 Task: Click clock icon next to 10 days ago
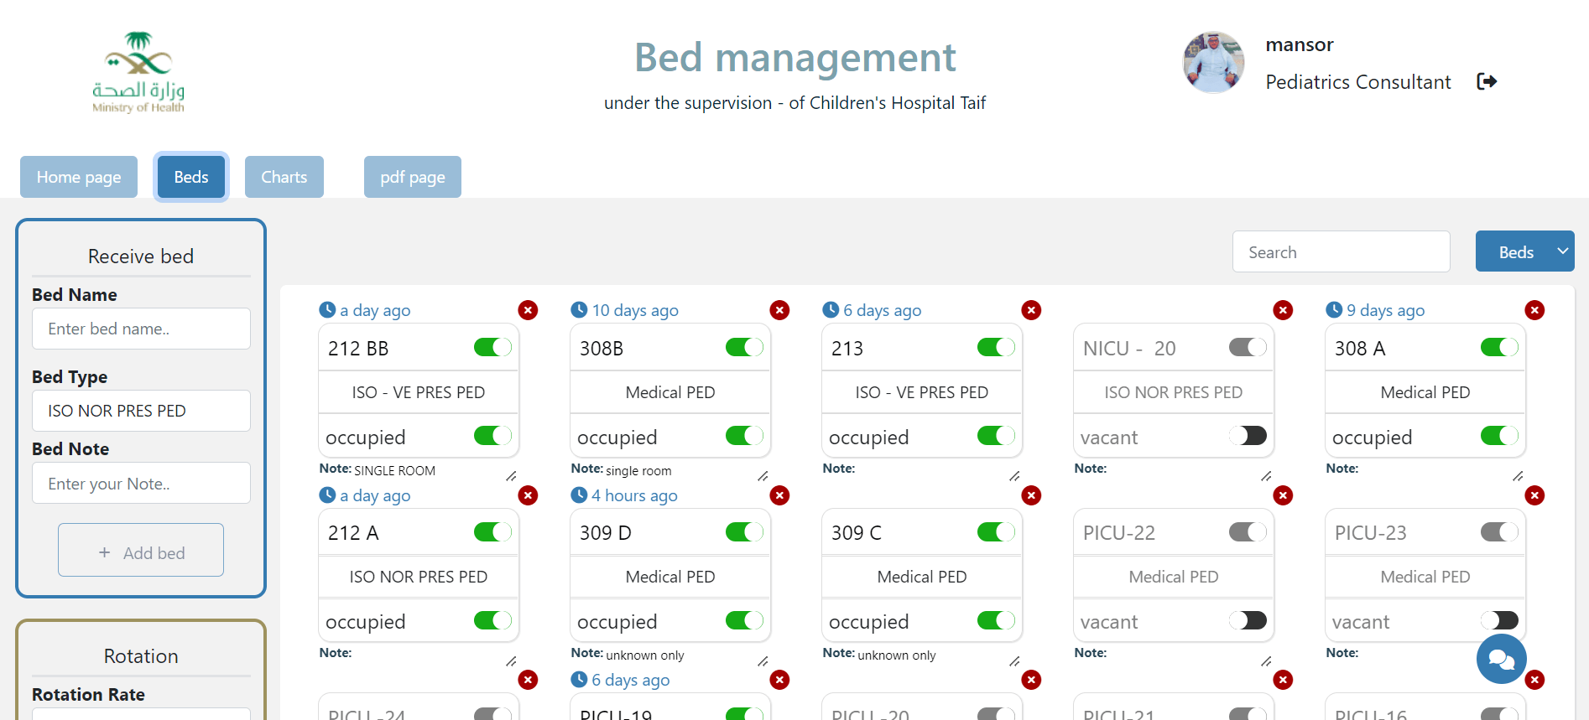(579, 310)
